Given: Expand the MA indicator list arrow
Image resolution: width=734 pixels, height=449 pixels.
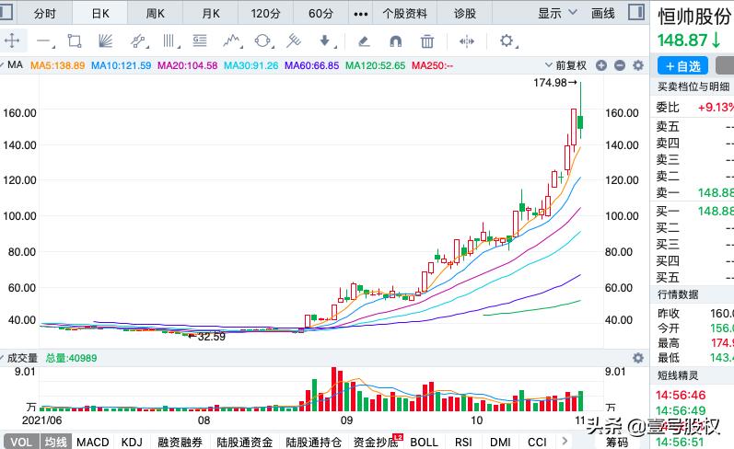Looking at the screenshot, I should coord(5,65).
